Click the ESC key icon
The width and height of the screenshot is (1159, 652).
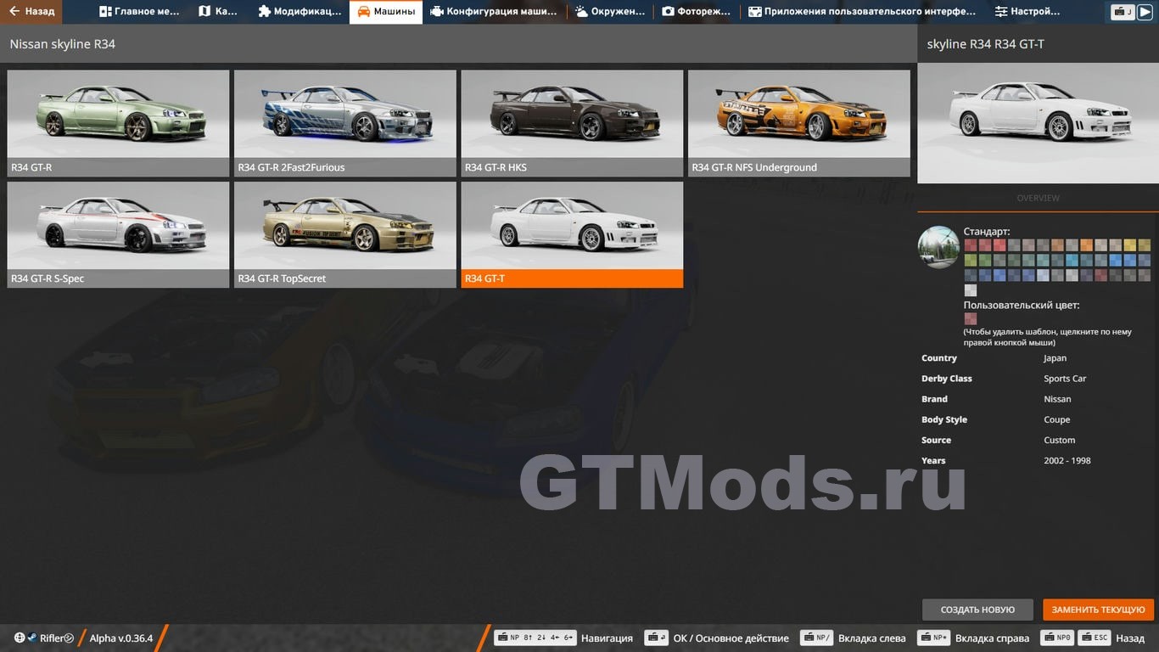[1095, 638]
